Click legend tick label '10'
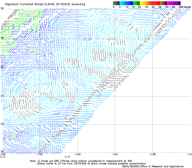This screenshot has width=192, height=168. (x=127, y=7)
